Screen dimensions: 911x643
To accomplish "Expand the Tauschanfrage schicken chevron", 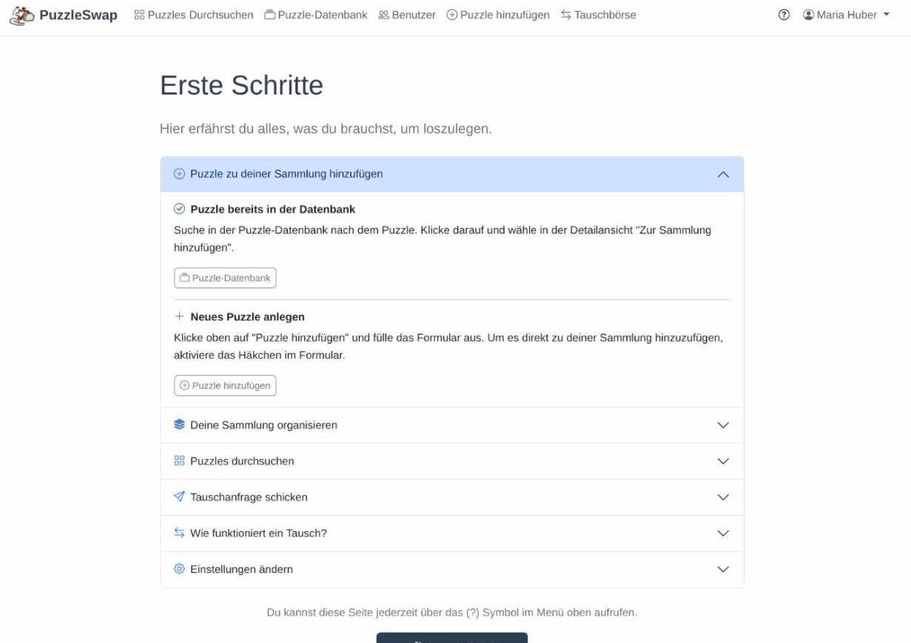I will click(x=723, y=497).
